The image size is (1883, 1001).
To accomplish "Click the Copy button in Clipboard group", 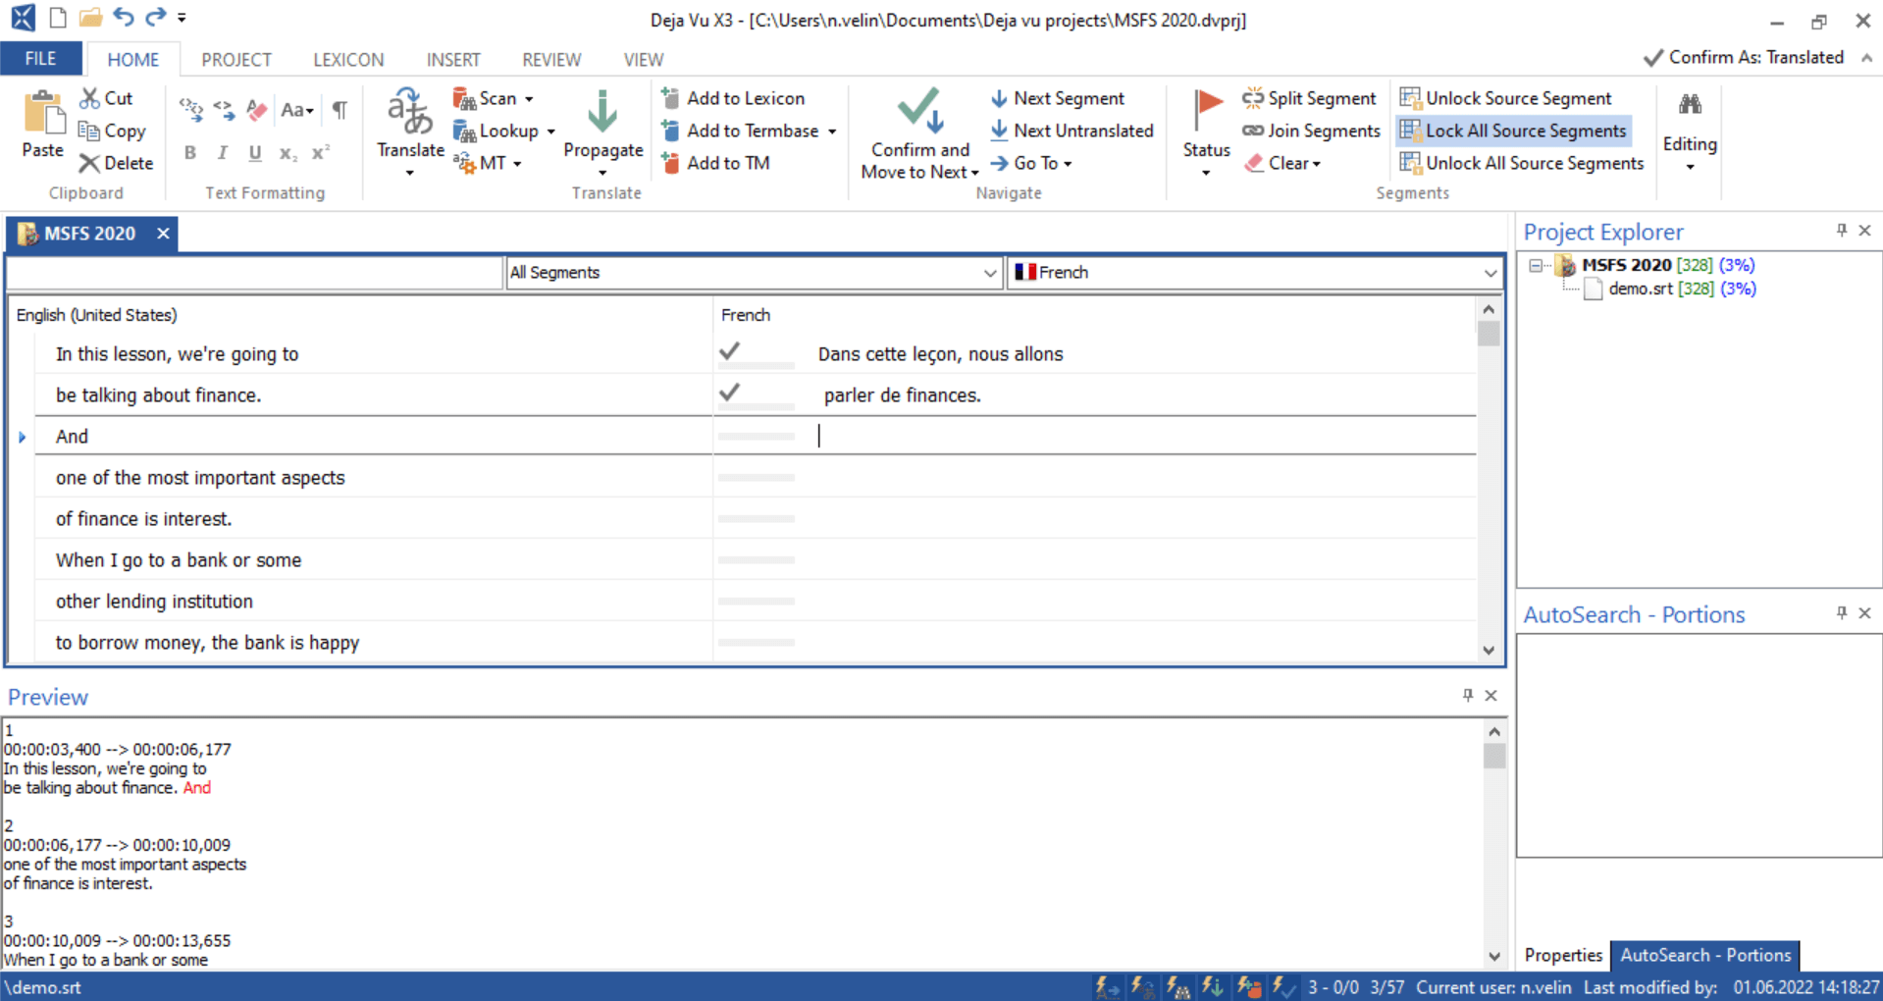I will (x=112, y=131).
